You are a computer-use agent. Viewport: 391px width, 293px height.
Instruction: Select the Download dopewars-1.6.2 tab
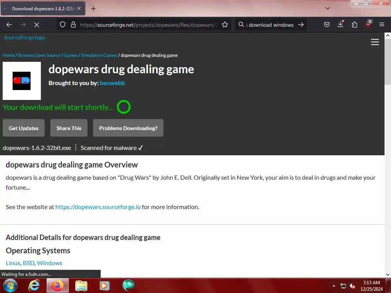43,9
